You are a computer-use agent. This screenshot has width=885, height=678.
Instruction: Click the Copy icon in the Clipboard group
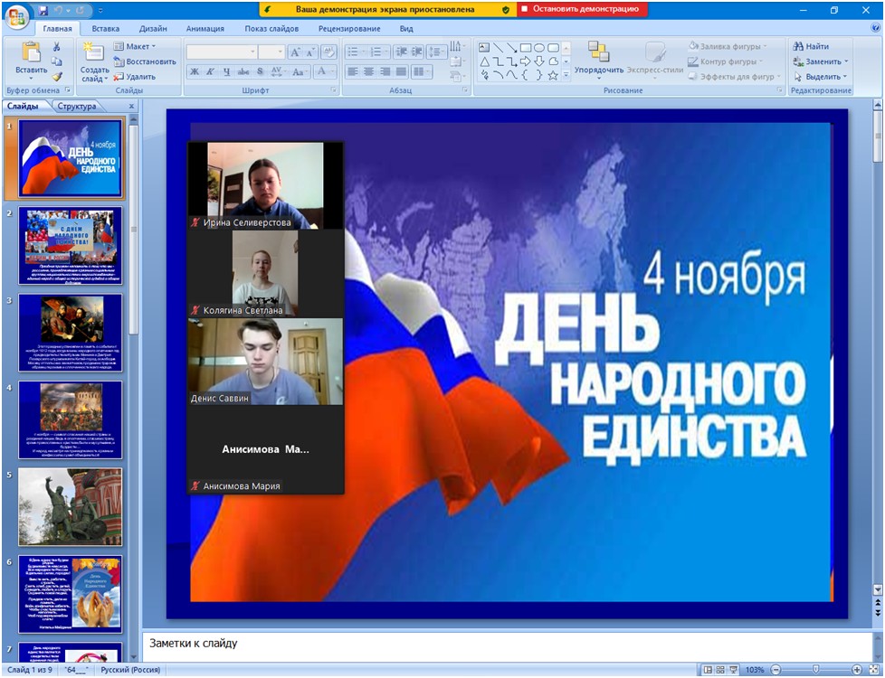tap(56, 61)
